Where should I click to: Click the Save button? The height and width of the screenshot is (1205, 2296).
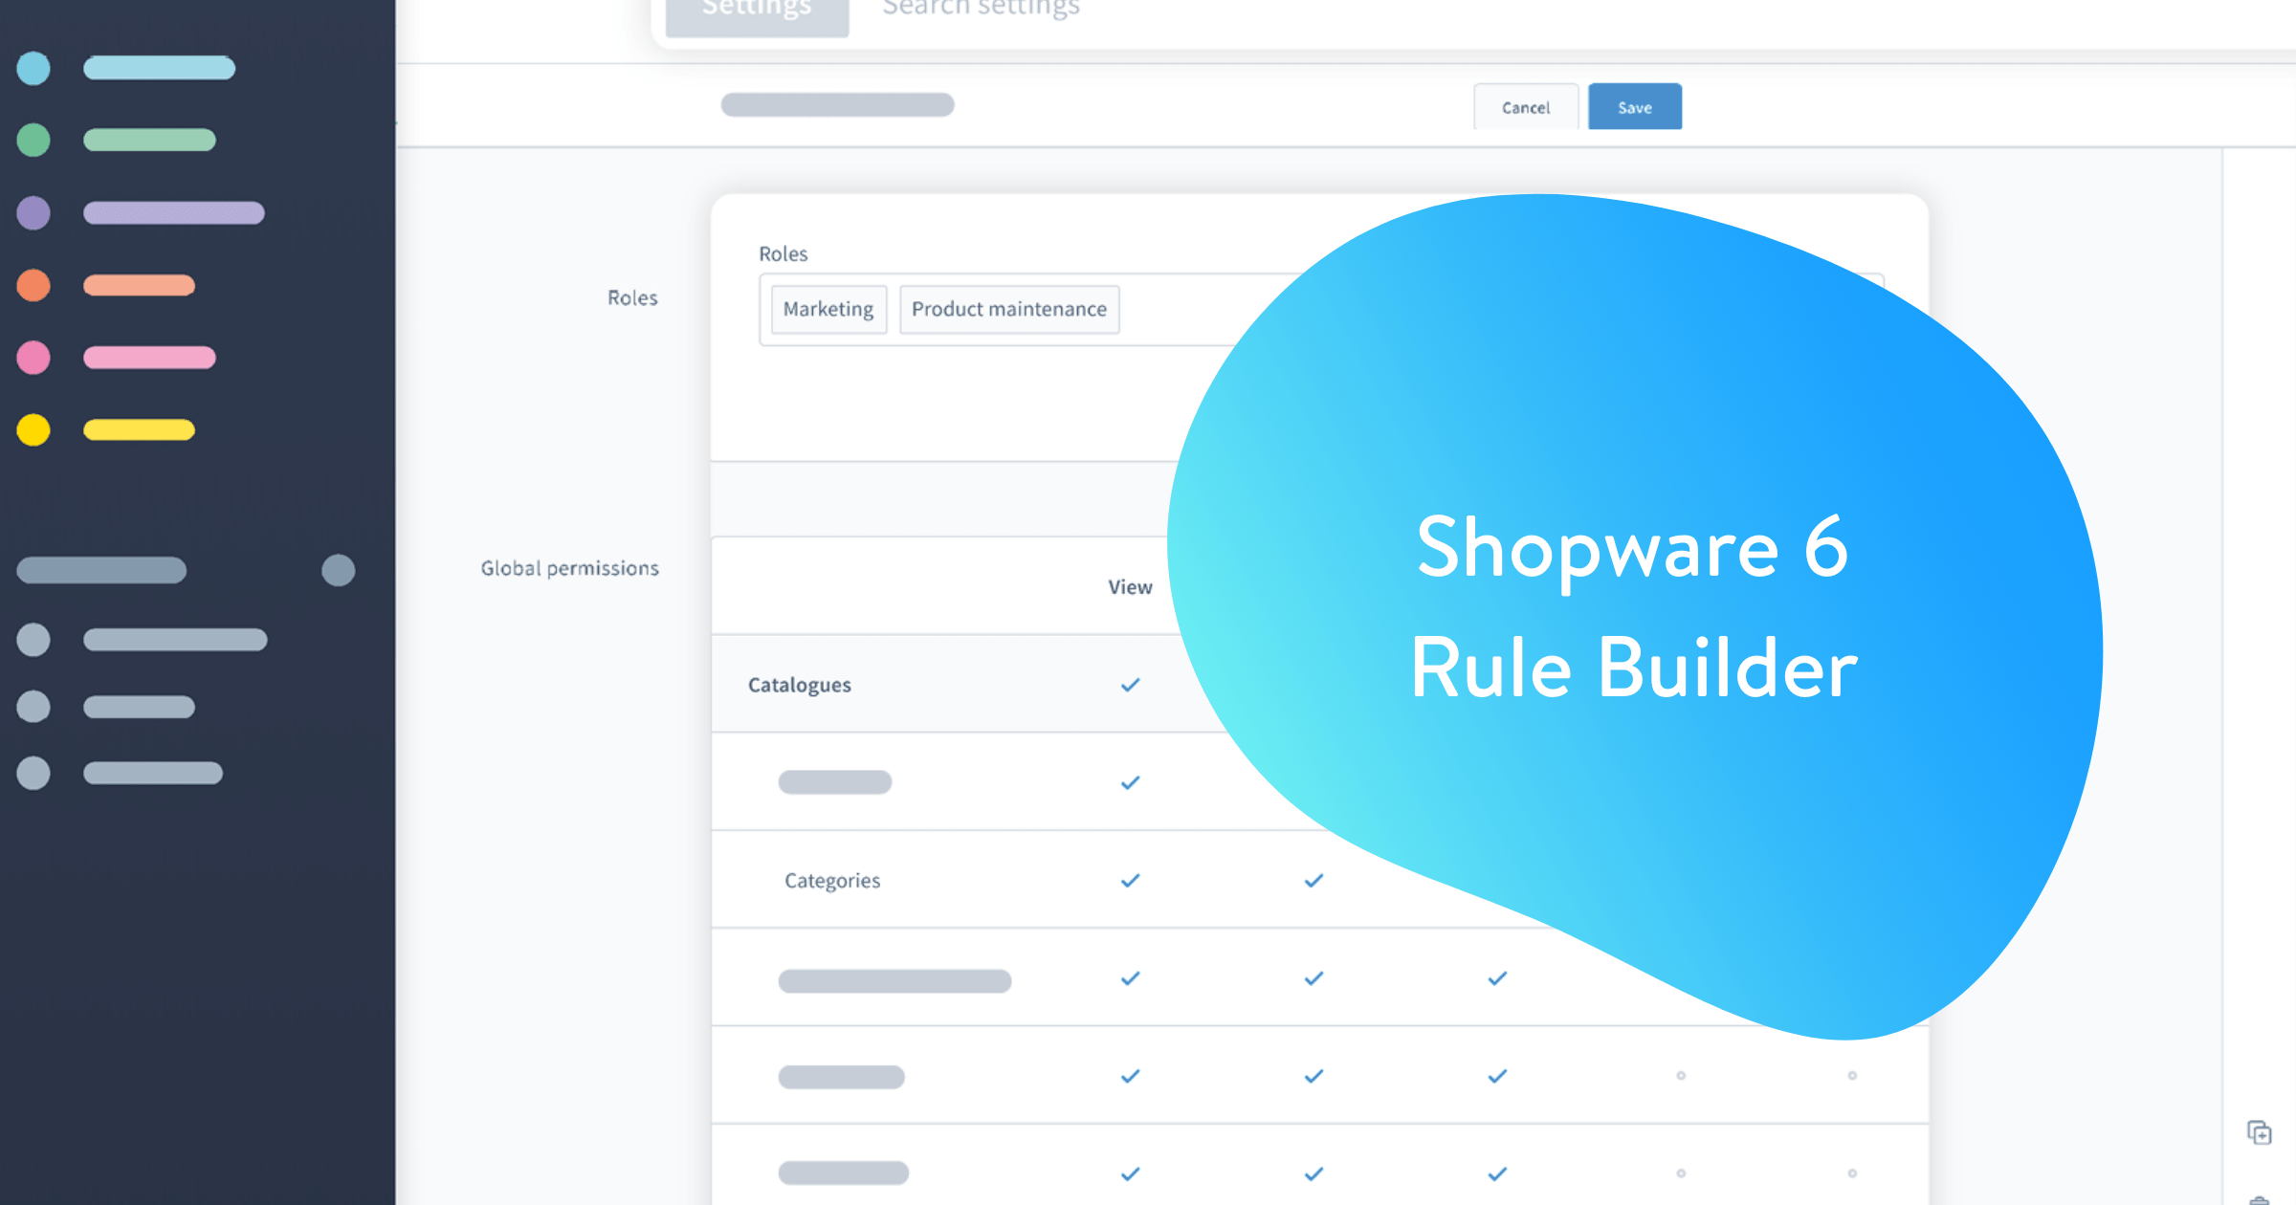coord(1634,106)
